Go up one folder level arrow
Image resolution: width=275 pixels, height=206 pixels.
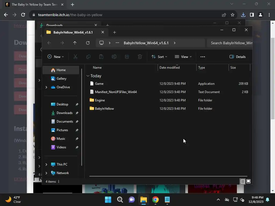click(x=75, y=43)
